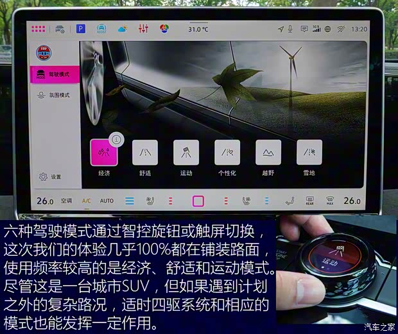Viewport: 398px width, 334px height.
Task: Toggle the MAX front defrost button
Action: (330, 201)
